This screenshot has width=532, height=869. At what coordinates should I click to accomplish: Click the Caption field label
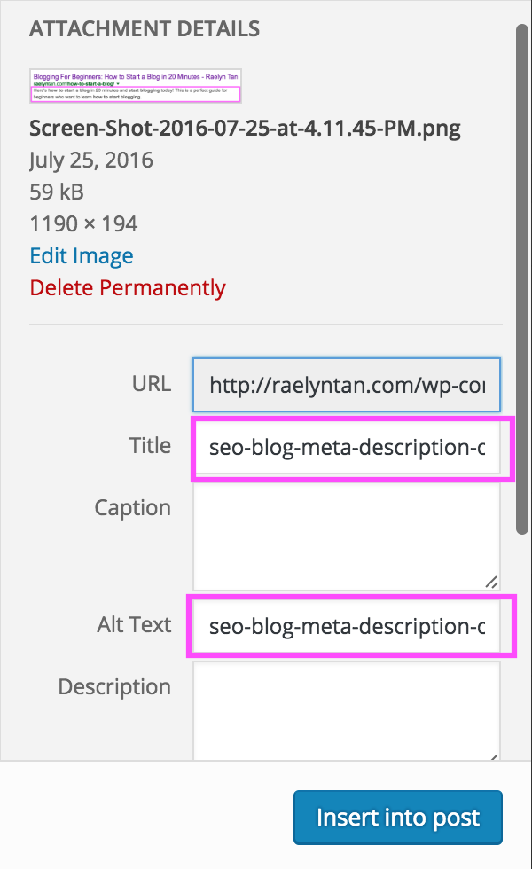point(132,507)
